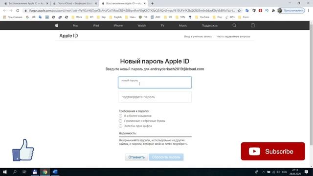Click the ENG language indicator
The width and height of the screenshot is (313, 176).
pos(285,172)
